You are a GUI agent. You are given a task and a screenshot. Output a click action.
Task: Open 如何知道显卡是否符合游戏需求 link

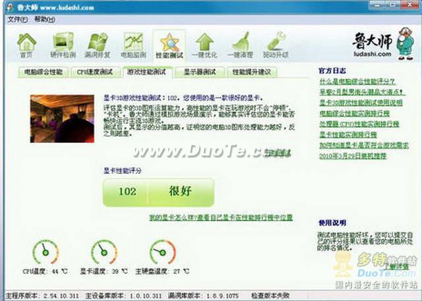(364, 146)
